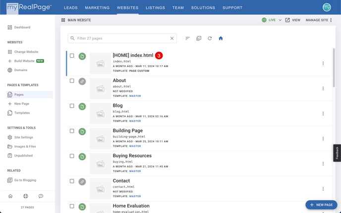The height and width of the screenshot is (213, 341).
Task: Open the Unpublished clipboard icon
Action: click(10, 156)
